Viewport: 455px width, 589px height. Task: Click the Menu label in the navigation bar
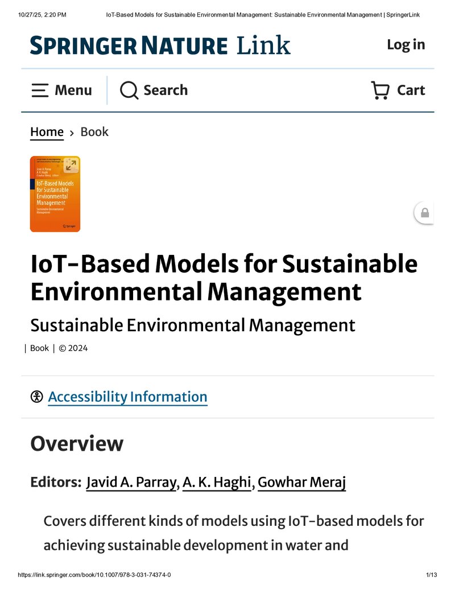coord(73,90)
